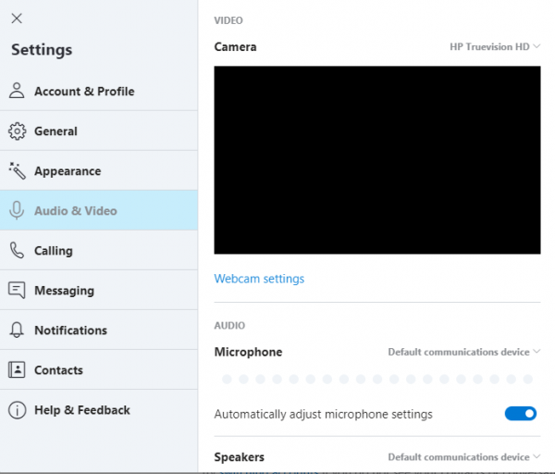Open the HP Truevision HD camera dropdown
This screenshot has height=474, width=555.
488,46
